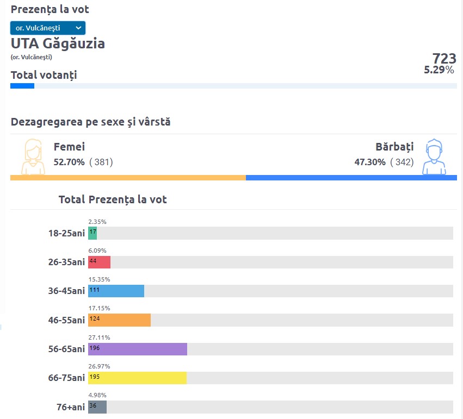This screenshot has width=463, height=419.
Task: Click the blue Bărbați share bar
Action: [x=351, y=178]
